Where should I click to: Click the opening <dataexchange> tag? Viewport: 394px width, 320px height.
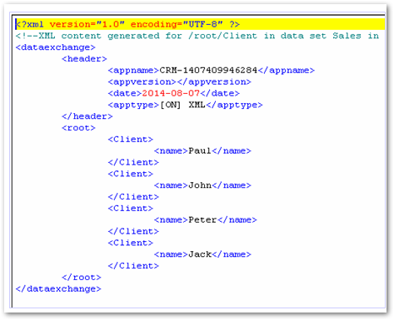click(56, 47)
